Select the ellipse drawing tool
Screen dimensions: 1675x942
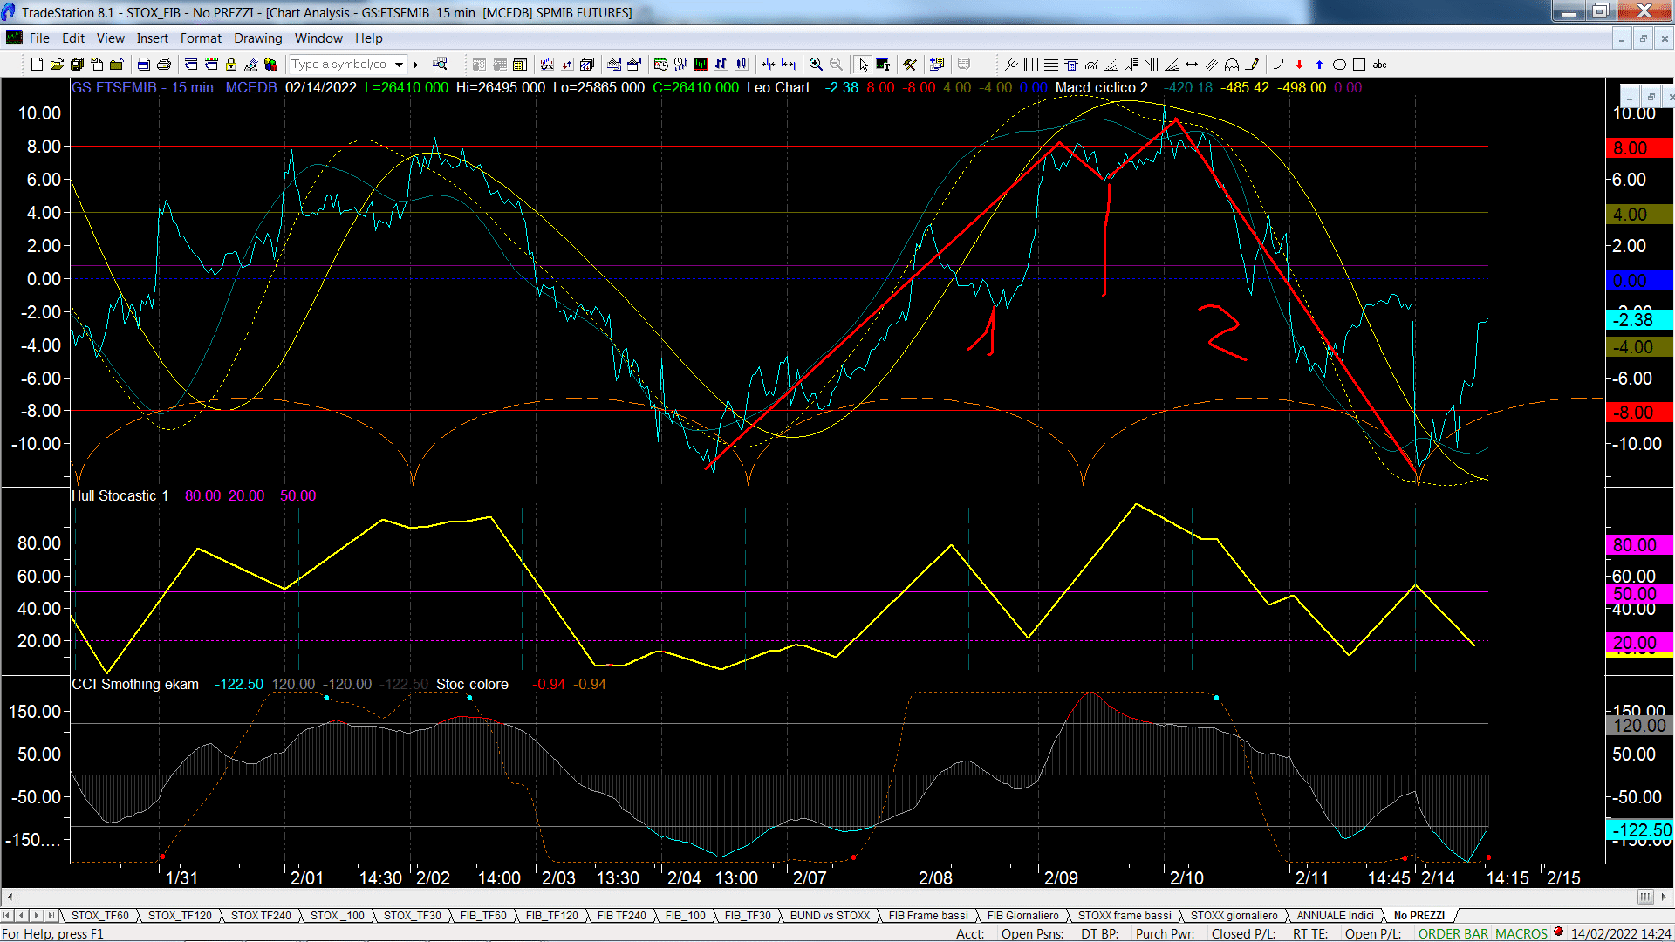pos(1339,65)
